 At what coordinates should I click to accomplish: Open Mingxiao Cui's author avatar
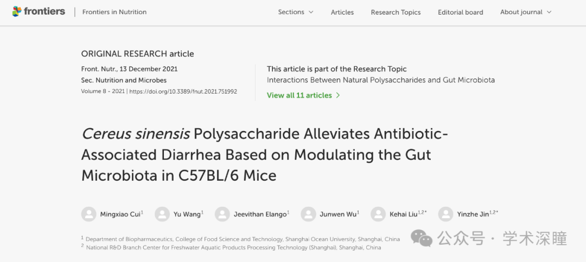pos(88,214)
